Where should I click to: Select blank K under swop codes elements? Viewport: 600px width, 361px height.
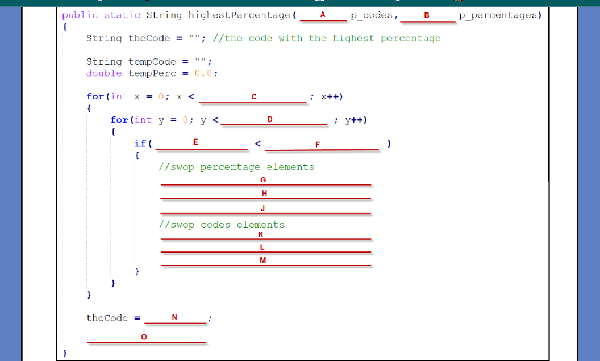(x=266, y=237)
